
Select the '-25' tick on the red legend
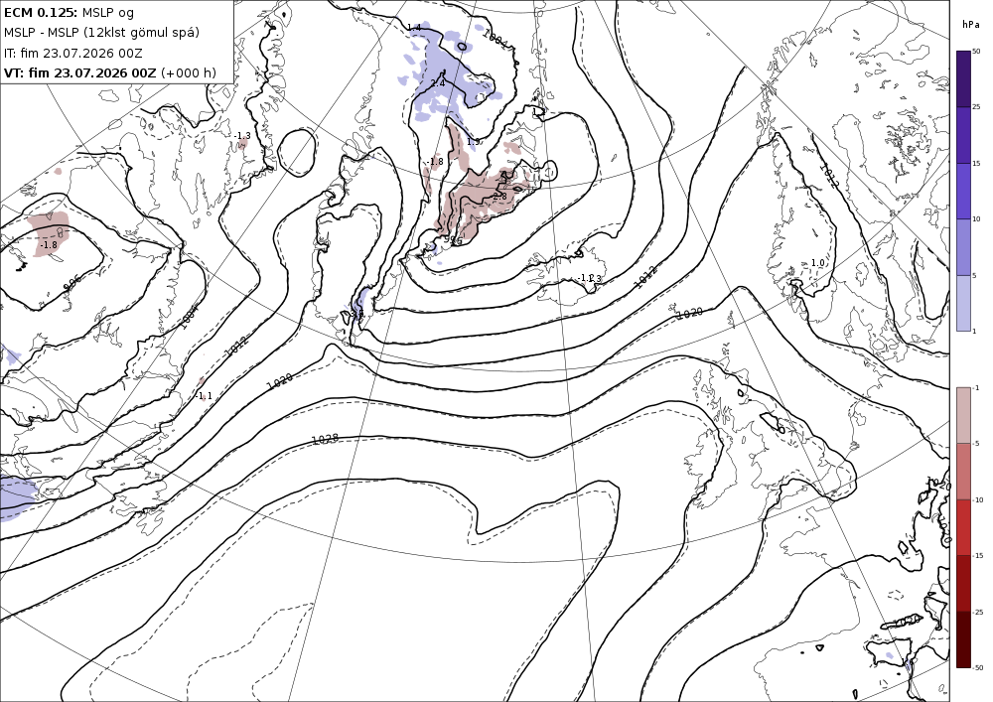coord(978,612)
